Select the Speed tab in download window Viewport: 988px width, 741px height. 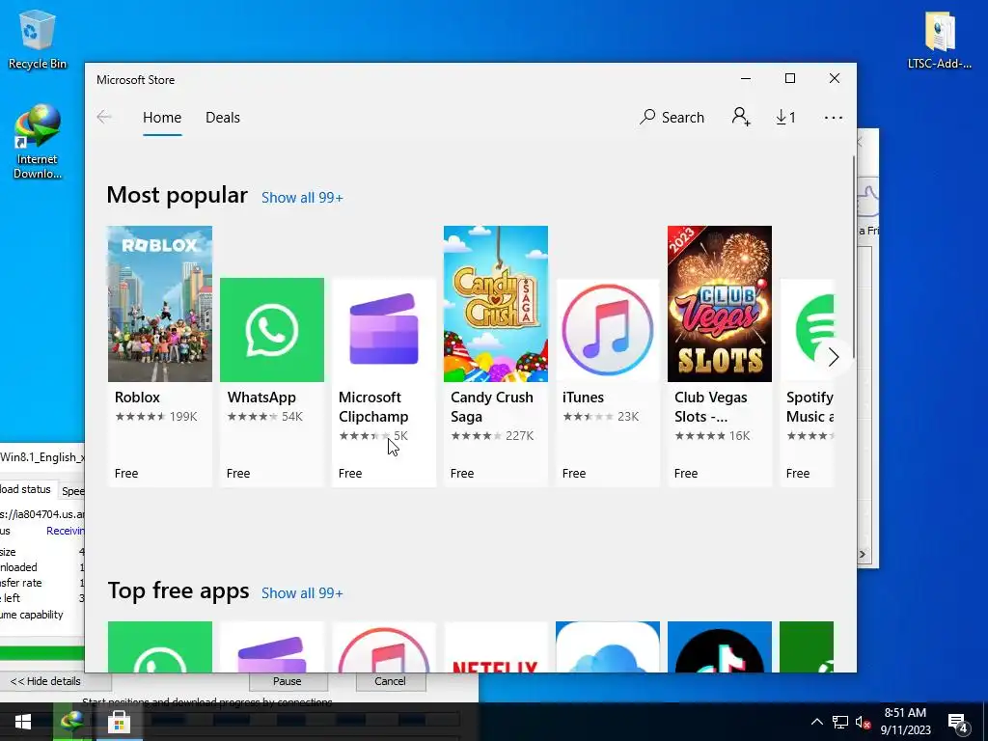coord(72,491)
